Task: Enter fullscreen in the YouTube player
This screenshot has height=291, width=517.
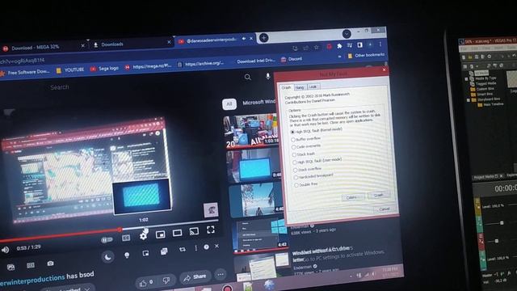Action: coord(211,230)
